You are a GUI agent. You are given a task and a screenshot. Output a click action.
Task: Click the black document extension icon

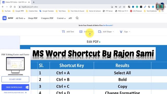(x=141, y=7)
